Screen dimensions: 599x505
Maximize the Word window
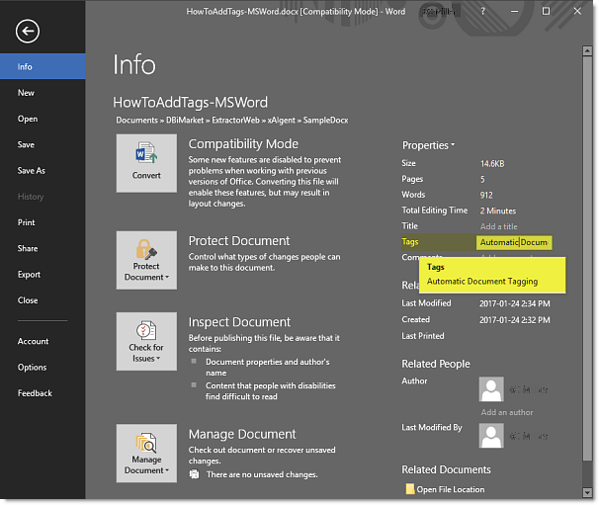click(x=547, y=12)
